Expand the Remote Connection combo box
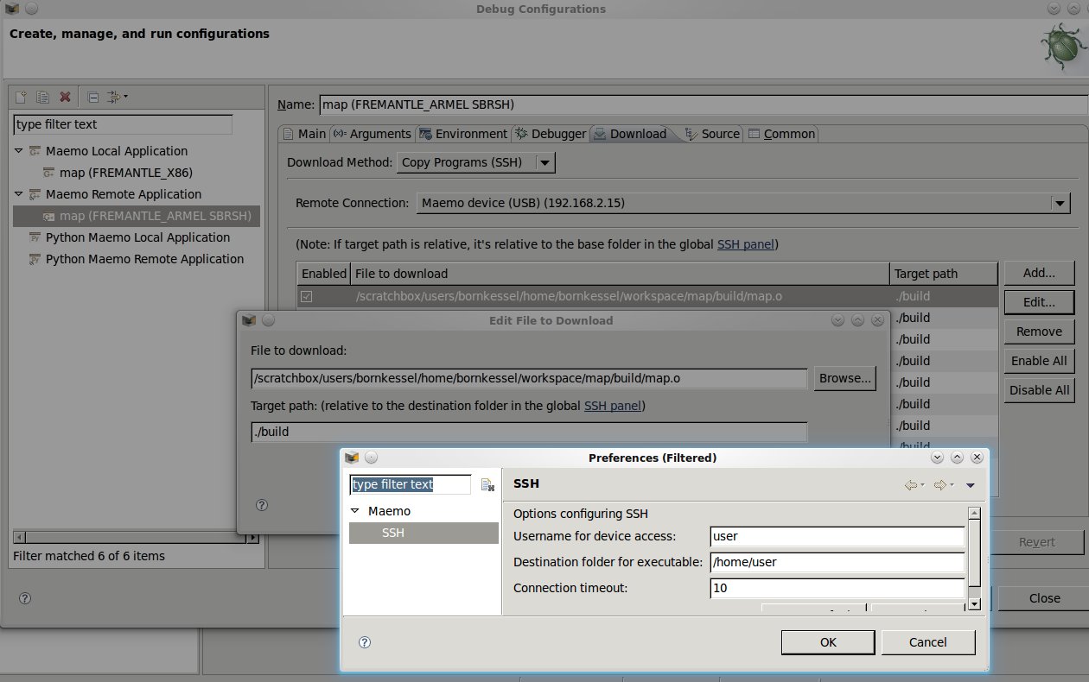Viewport: 1089px width, 682px height. pos(1060,203)
